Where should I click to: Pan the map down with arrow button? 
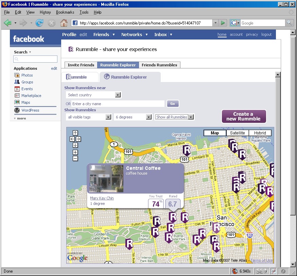(x=75, y=145)
